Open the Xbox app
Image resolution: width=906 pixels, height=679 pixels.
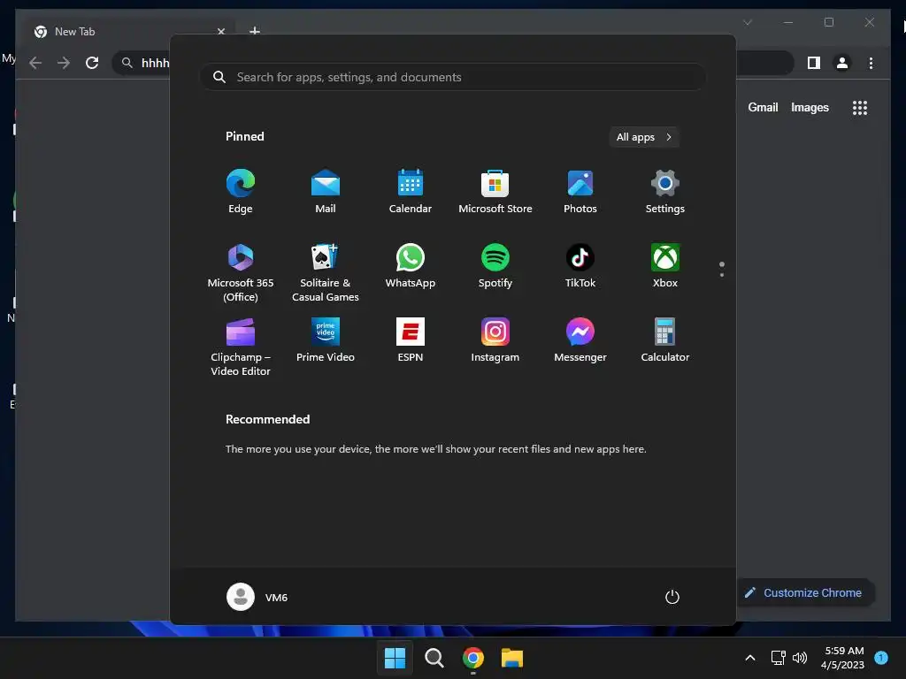pyautogui.click(x=665, y=266)
